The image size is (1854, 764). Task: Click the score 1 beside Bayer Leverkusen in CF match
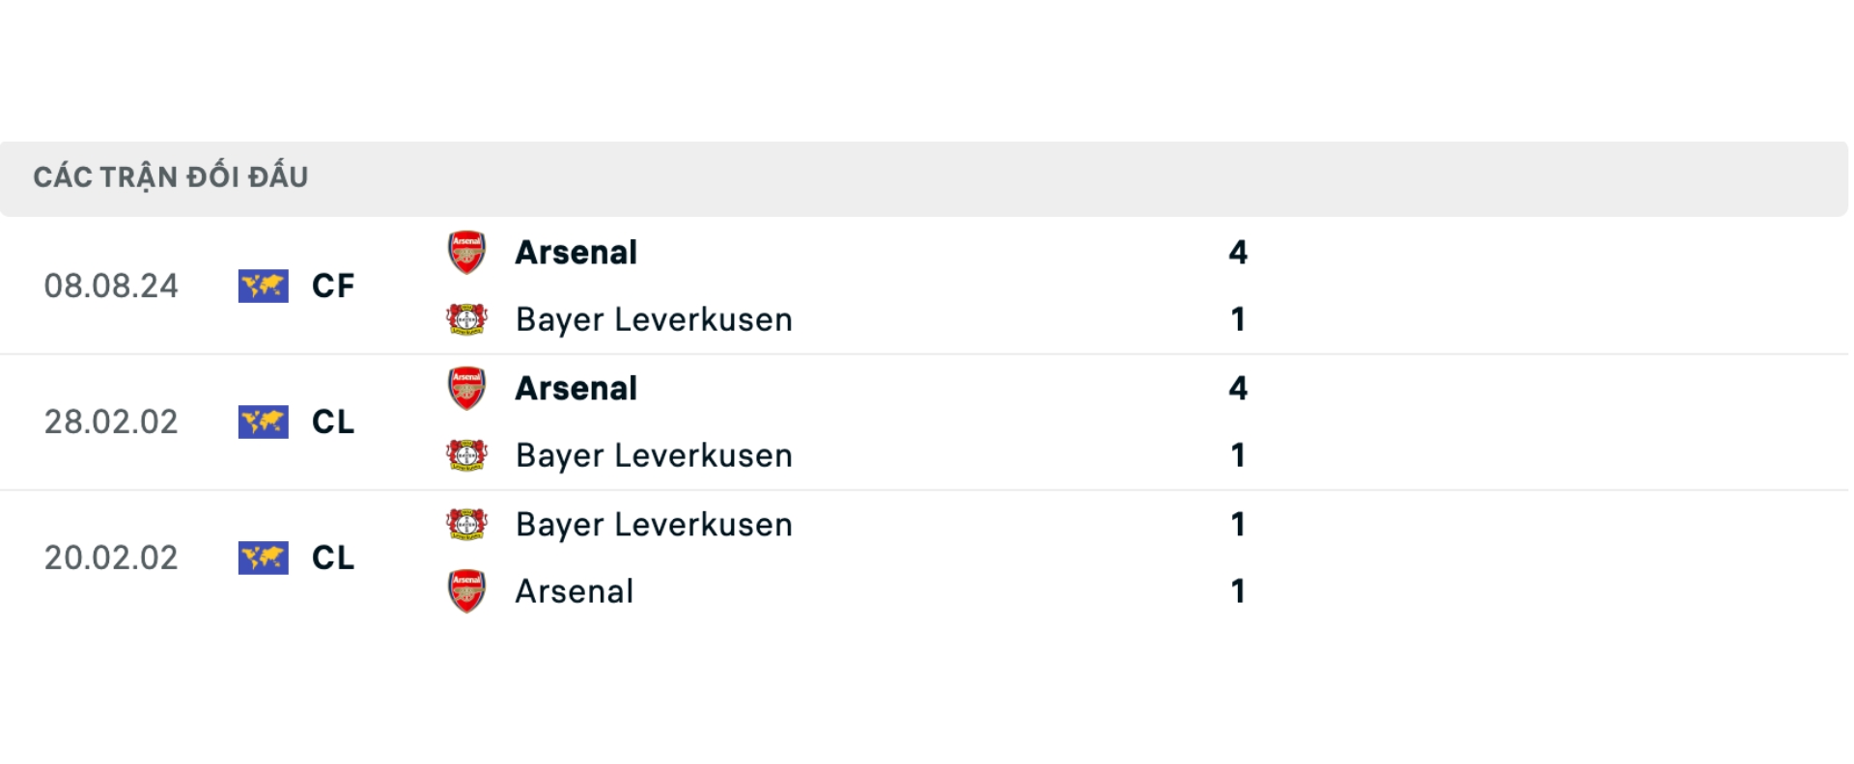[1239, 318]
